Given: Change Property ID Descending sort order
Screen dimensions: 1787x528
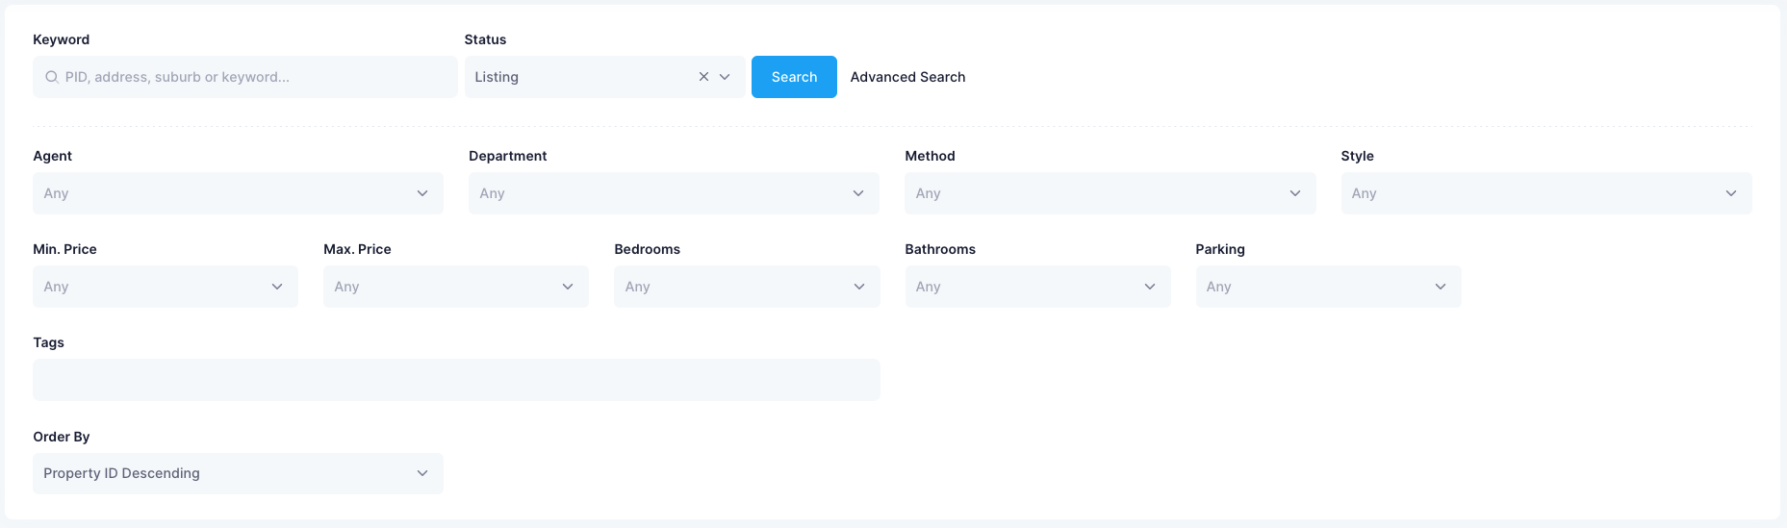Looking at the screenshot, I should [x=238, y=473].
